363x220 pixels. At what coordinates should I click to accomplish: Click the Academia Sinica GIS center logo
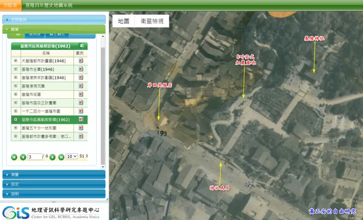51,212
